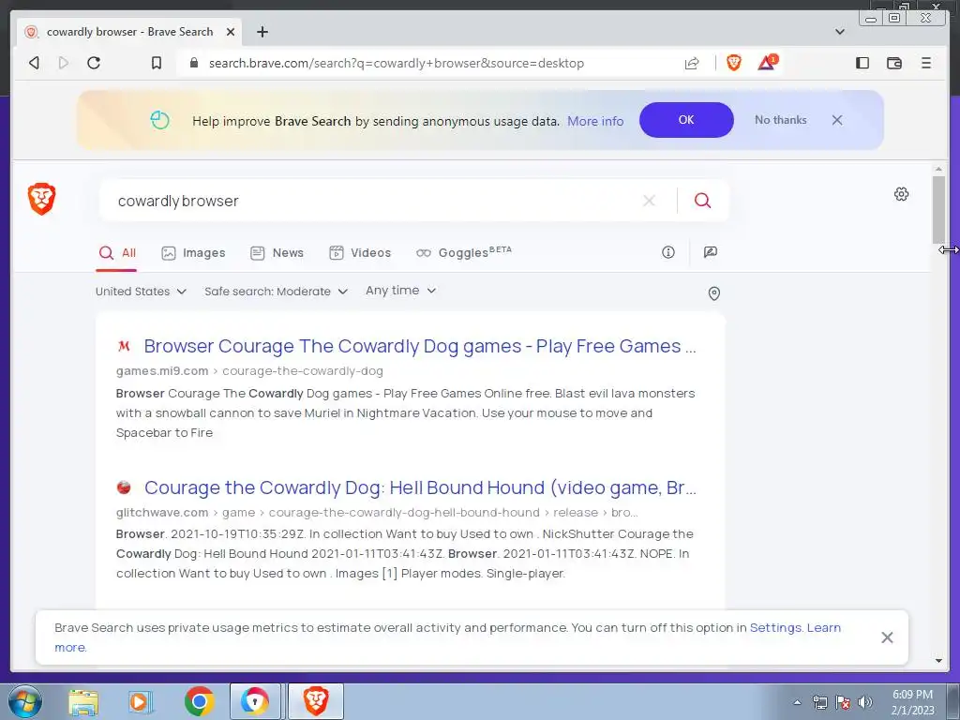Image resolution: width=960 pixels, height=720 pixels.
Task: Switch to the News tab
Action: [x=277, y=253]
